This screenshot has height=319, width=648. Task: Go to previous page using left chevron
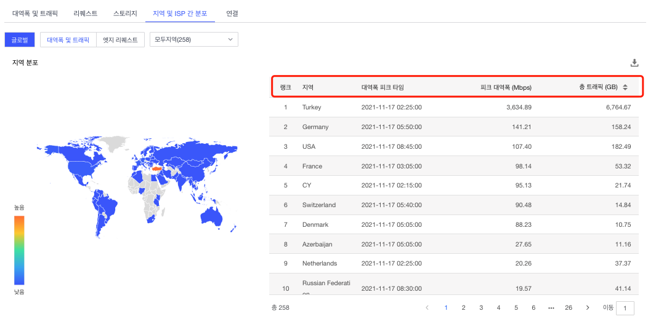427,307
